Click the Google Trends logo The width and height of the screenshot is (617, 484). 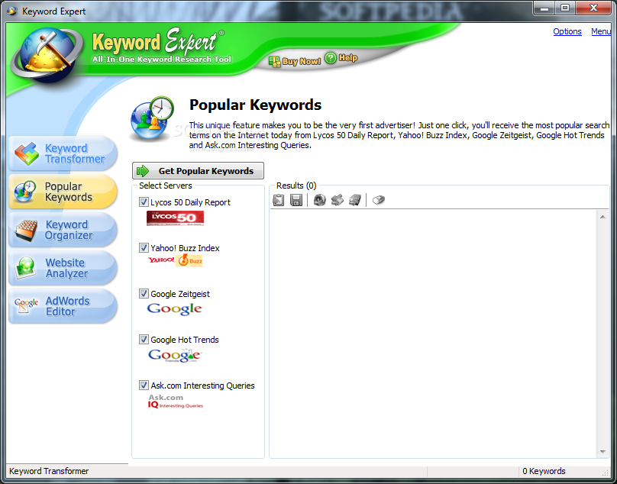(x=175, y=355)
